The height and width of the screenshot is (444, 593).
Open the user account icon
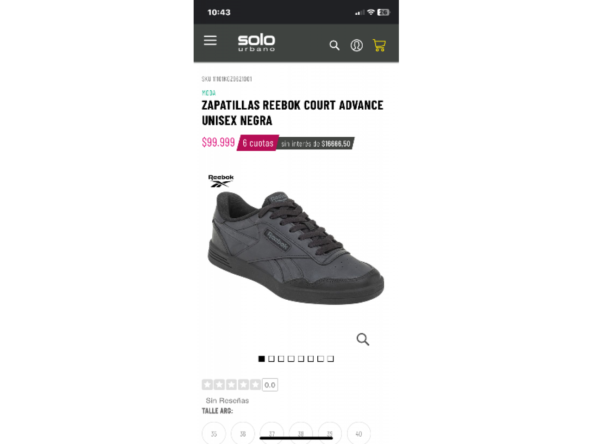click(x=357, y=45)
